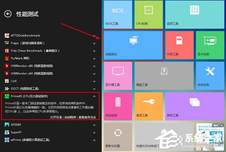Open the CPU检测 tile
Image resolution: width=226 pixels, height=152 pixels.
coord(149,14)
